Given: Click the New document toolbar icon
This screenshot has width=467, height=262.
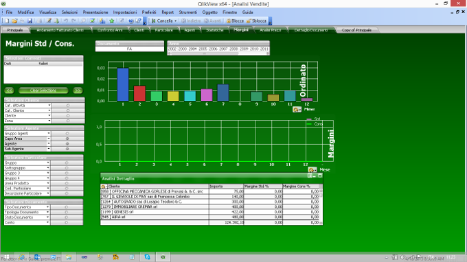Looking at the screenshot, I should point(7,21).
